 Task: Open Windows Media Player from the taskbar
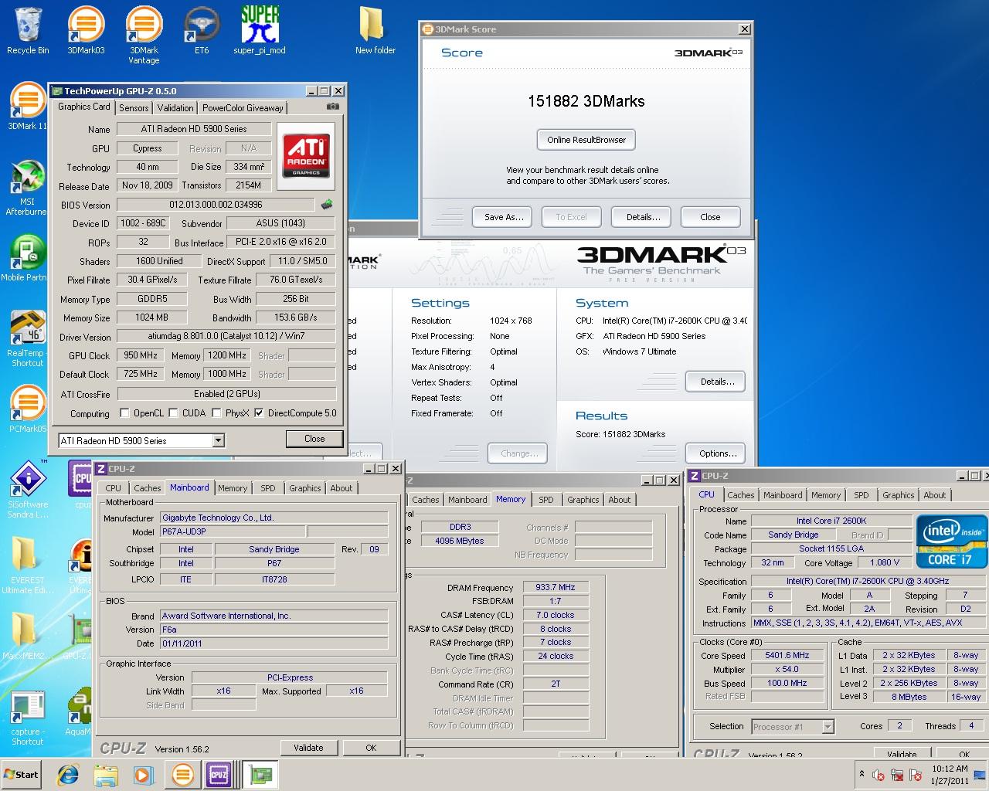144,775
